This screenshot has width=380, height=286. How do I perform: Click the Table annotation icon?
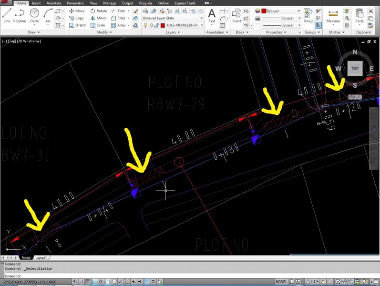point(222,25)
